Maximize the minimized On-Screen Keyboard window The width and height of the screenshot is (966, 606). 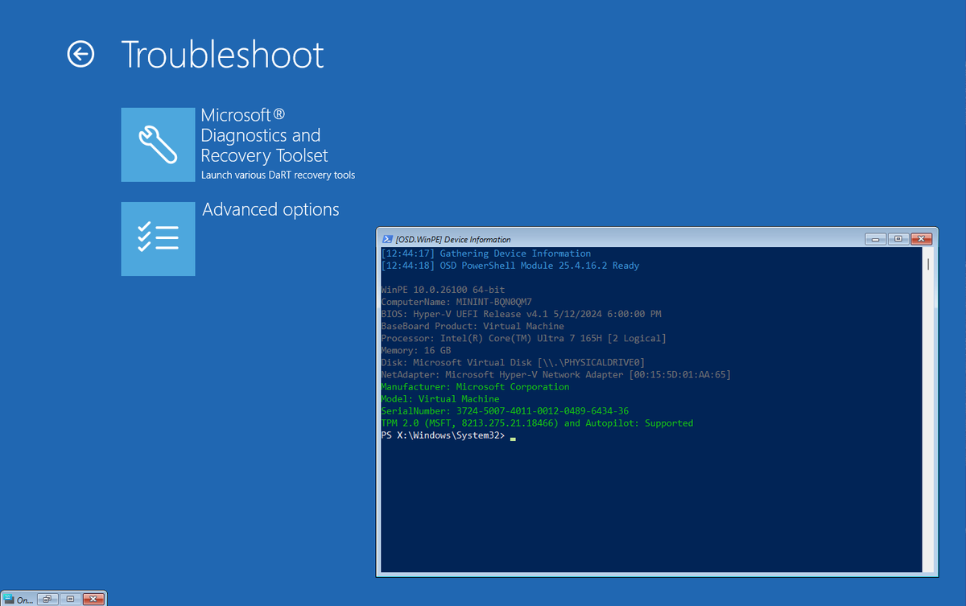coord(71,599)
